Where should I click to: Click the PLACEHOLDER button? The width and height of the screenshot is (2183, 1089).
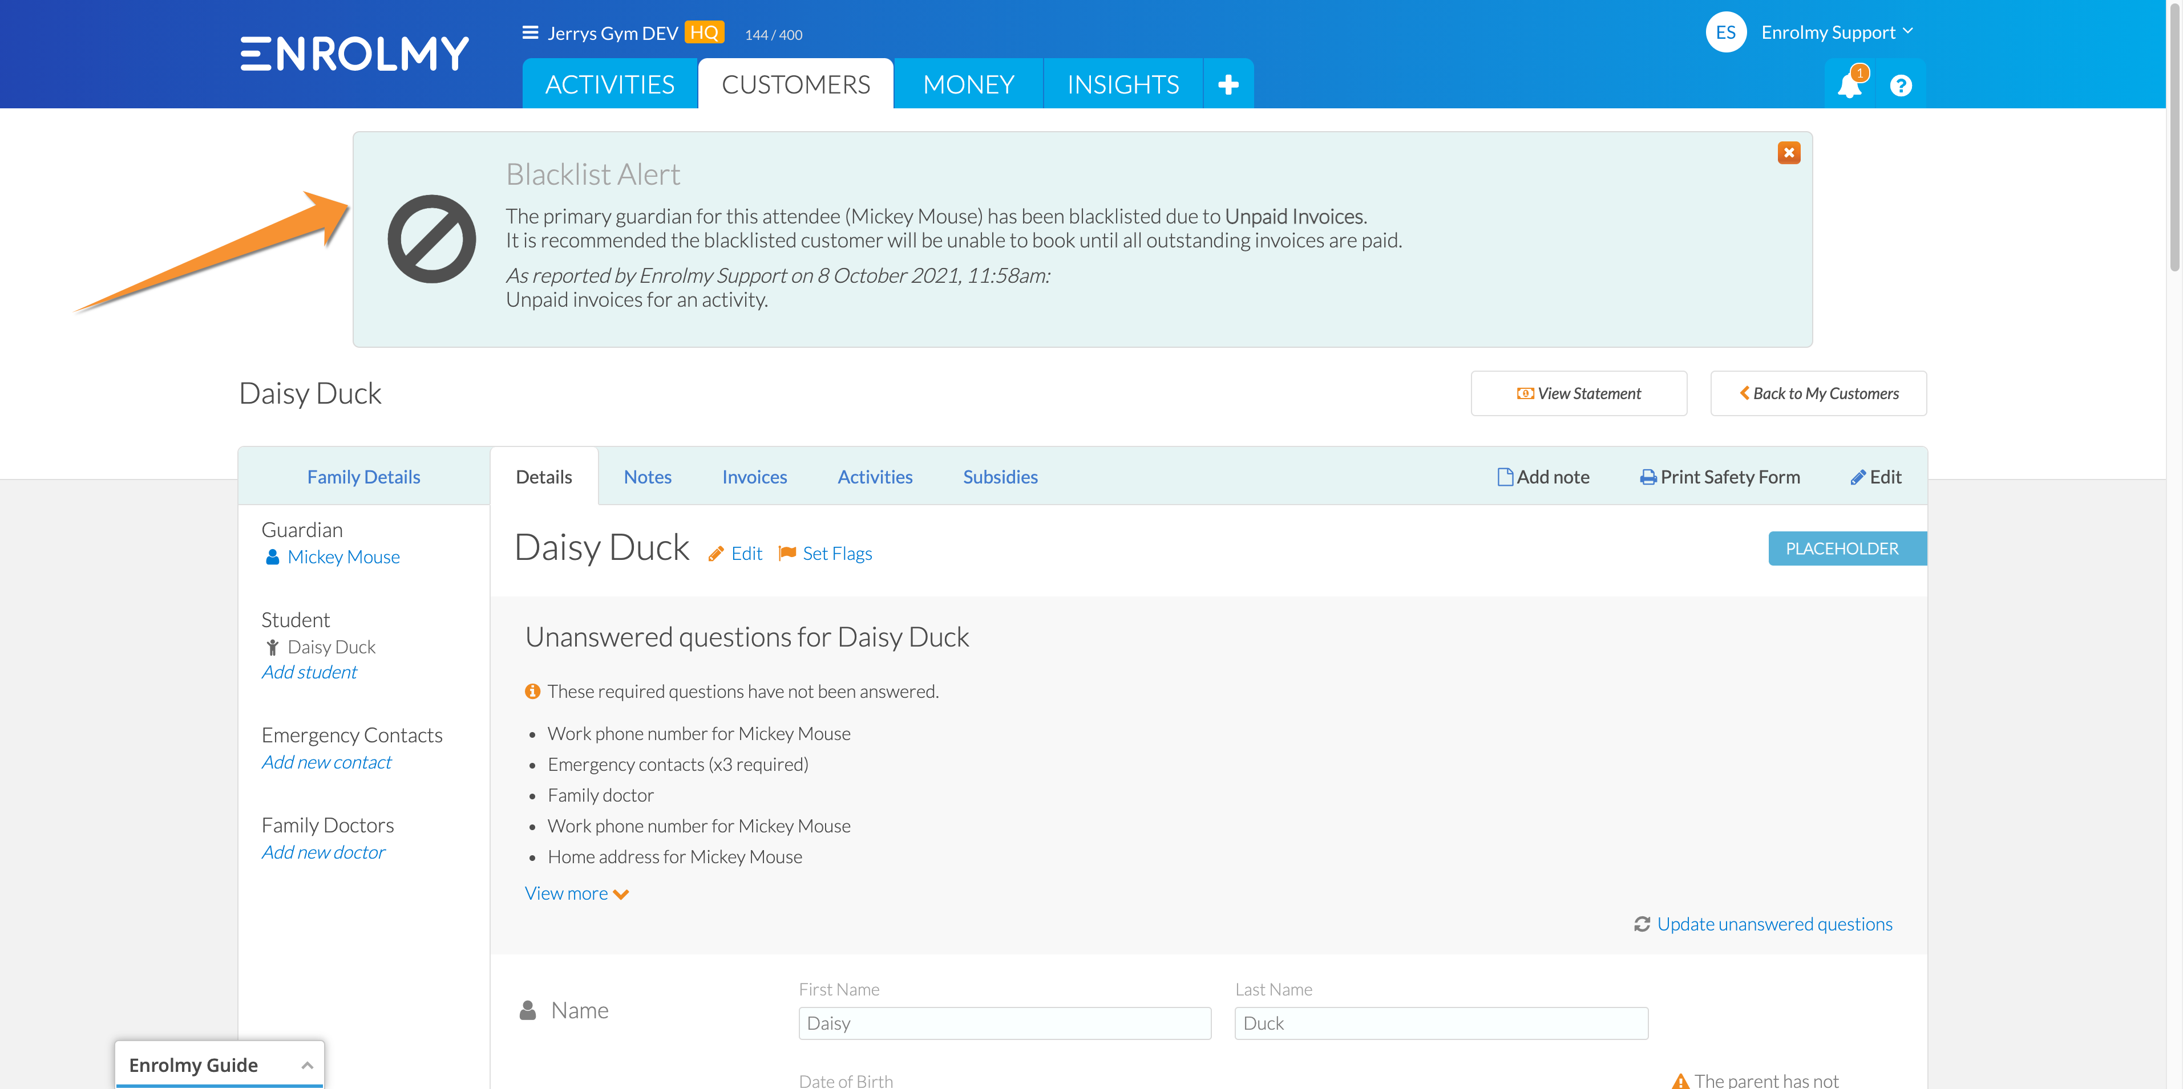coord(1848,548)
